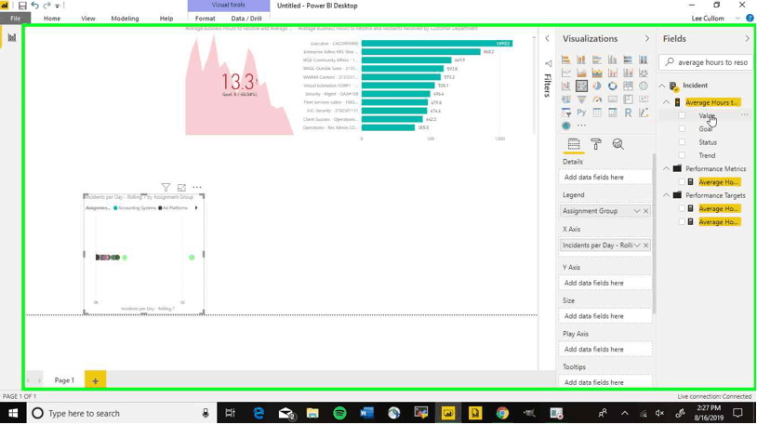The height and width of the screenshot is (425, 757).
Task: Click the Fields search box
Action: (706, 62)
